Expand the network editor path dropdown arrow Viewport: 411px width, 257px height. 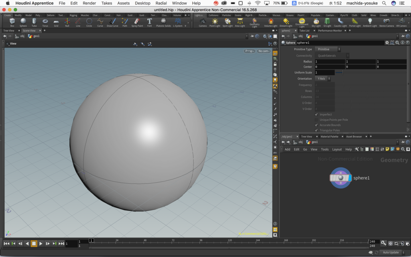[397, 142]
